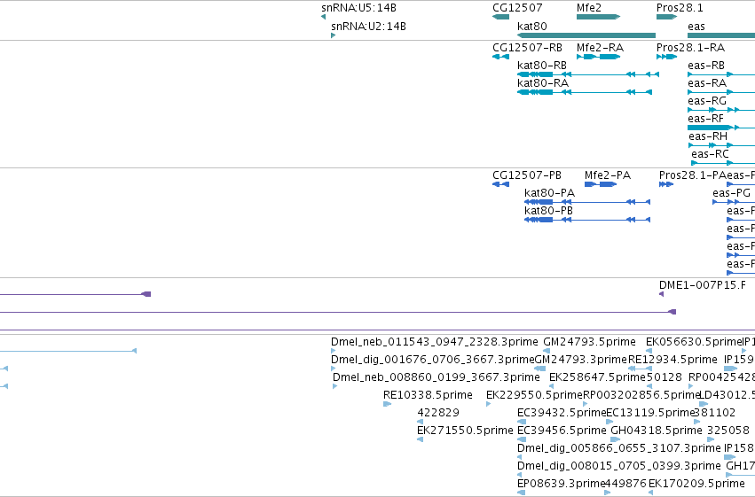Click the eas-PG protein label
This screenshot has height=497, width=755.
tap(731, 193)
